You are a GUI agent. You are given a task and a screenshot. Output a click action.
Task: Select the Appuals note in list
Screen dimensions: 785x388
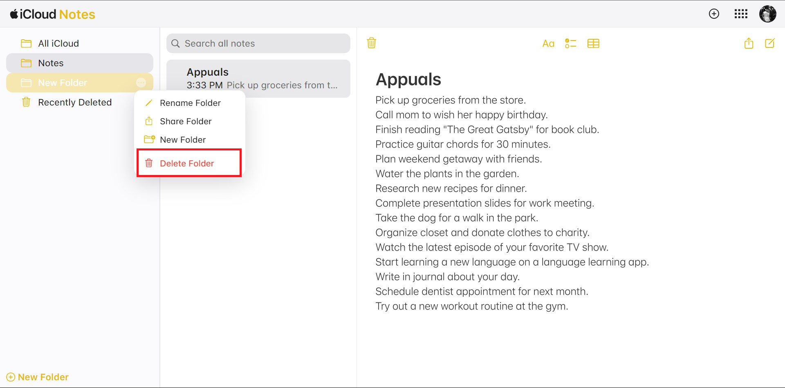tap(258, 78)
